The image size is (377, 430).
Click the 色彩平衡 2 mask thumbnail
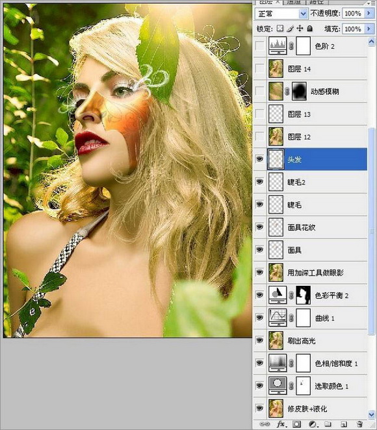(303, 296)
